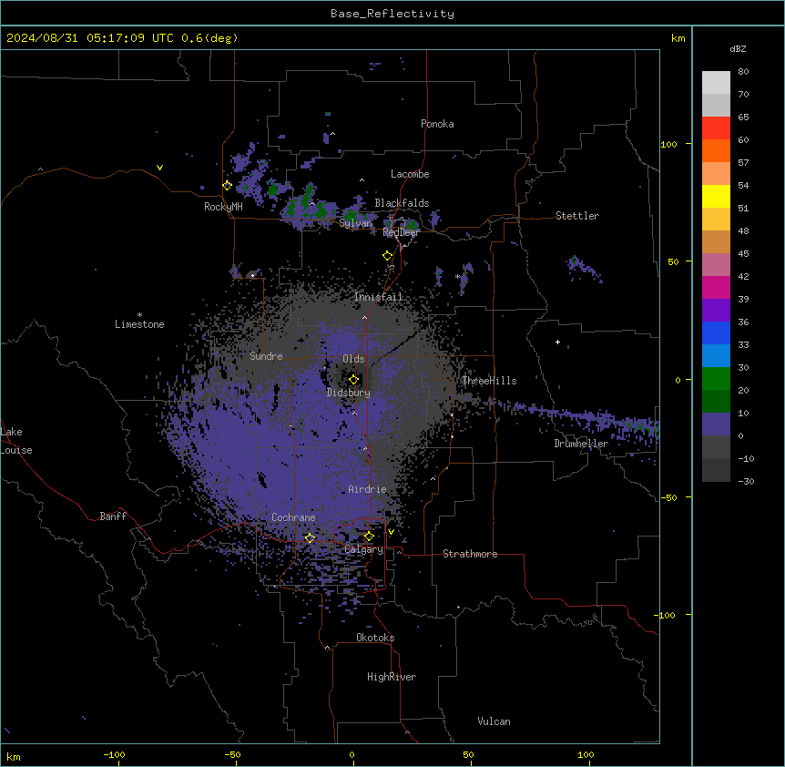This screenshot has height=767, width=785.
Task: Click the Olds city label
Action: pos(353,359)
